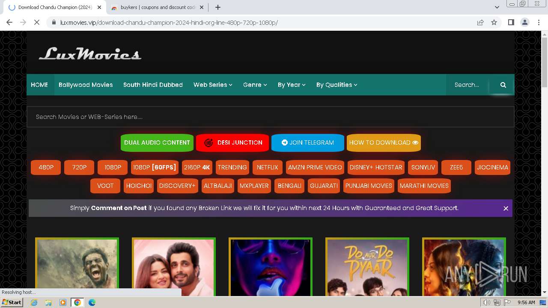Open the TRENDING category

232,167
